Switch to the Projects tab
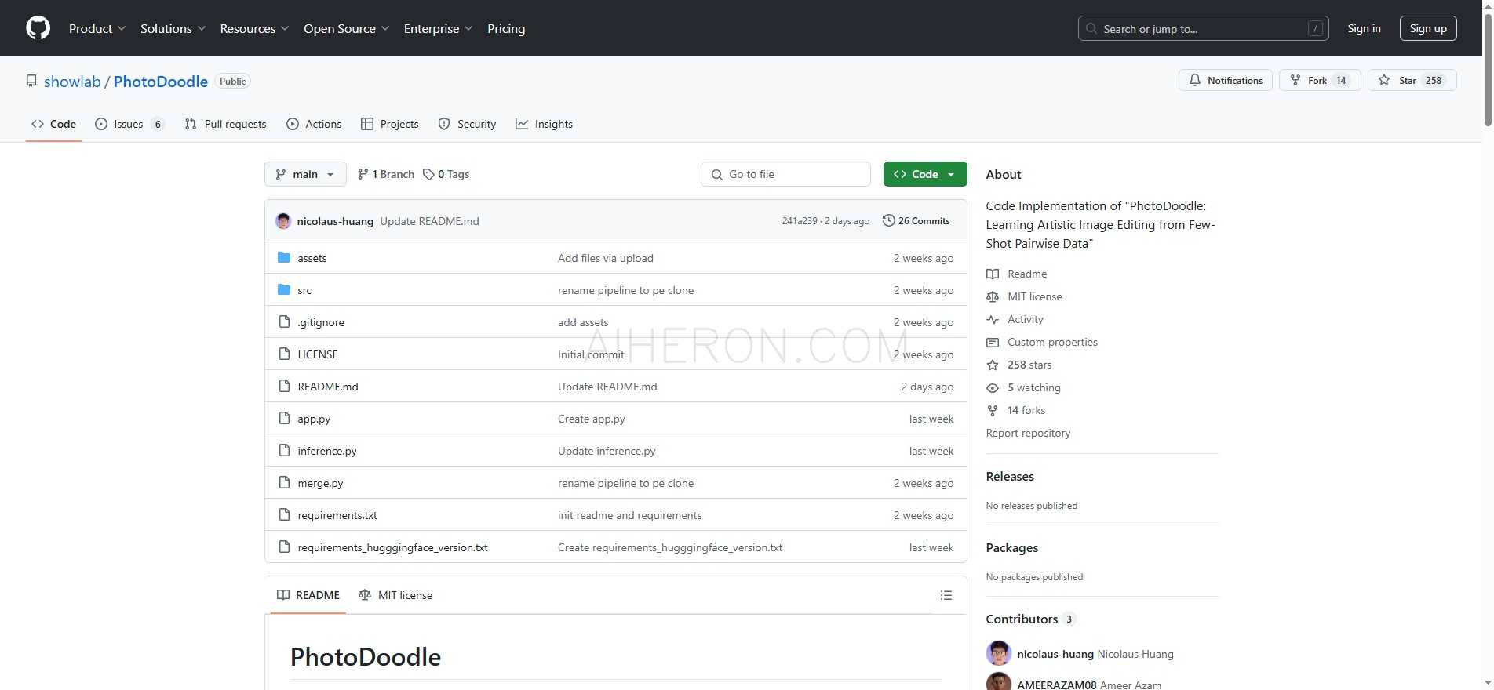Image resolution: width=1494 pixels, height=690 pixels. click(389, 124)
